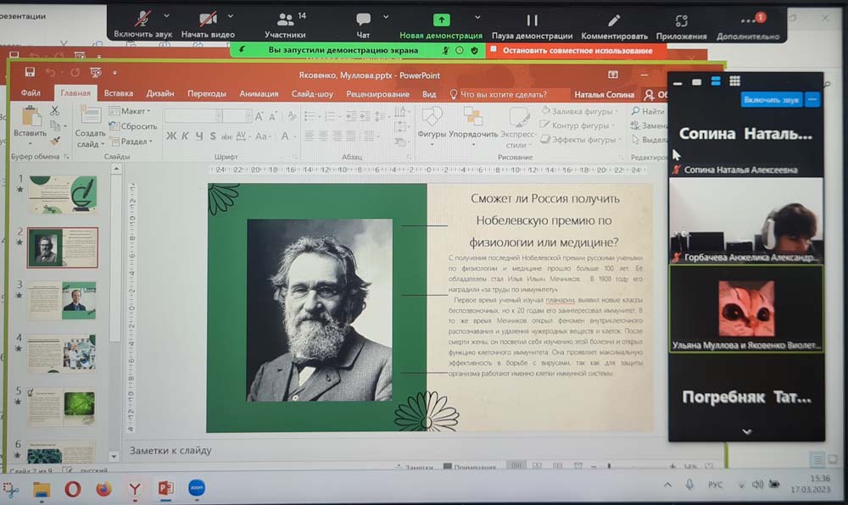The width and height of the screenshot is (848, 505).
Task: Pause the screen share demonstration
Action: [532, 19]
